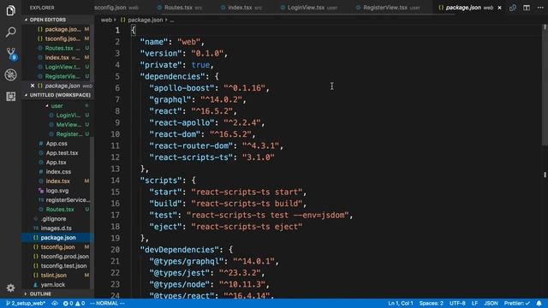Open yarn.lock in the file tree
Viewport: 548px width, 308px height.
(52, 285)
